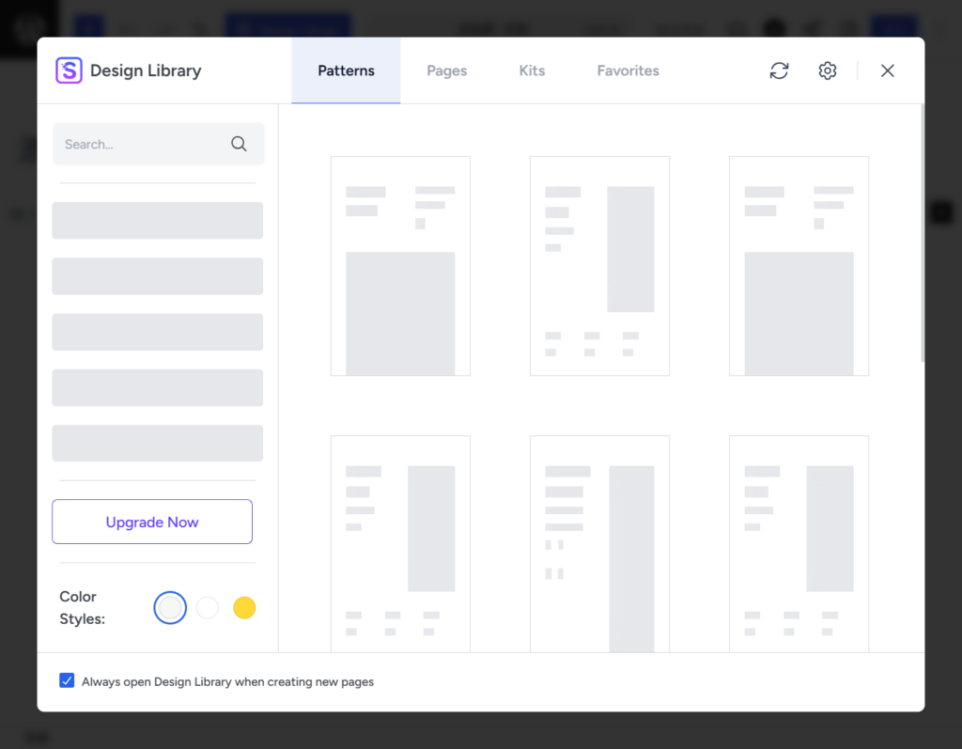Choose the white color style circle

208,608
